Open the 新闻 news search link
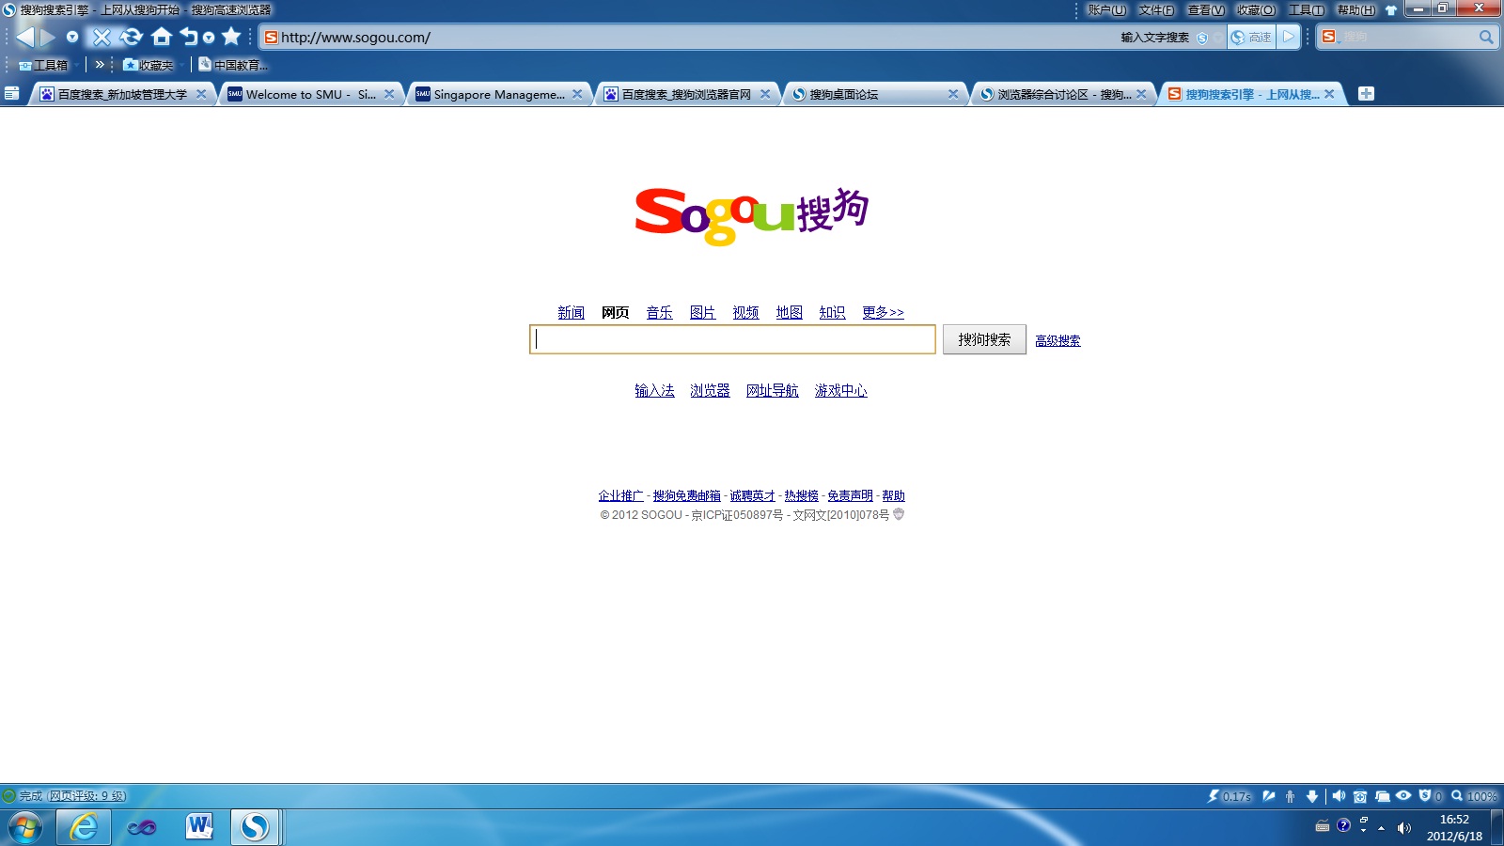The height and width of the screenshot is (846, 1504). tap(571, 312)
